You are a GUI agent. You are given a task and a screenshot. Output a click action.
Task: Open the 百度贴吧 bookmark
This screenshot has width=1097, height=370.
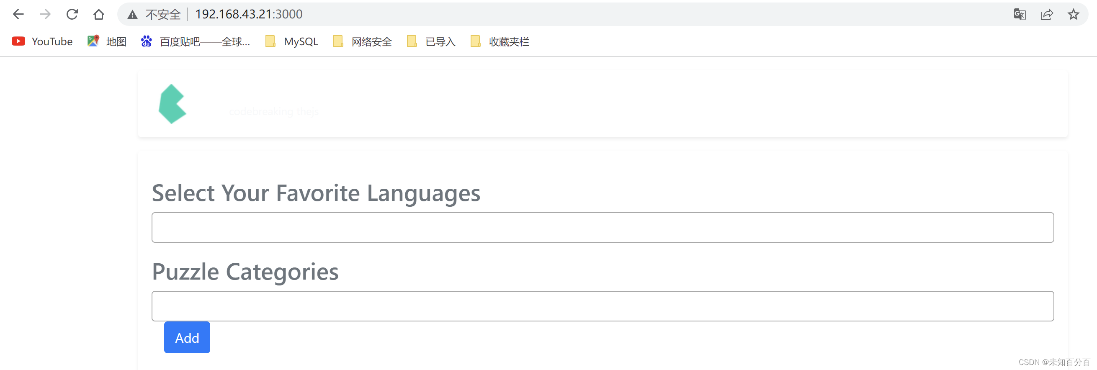[196, 41]
